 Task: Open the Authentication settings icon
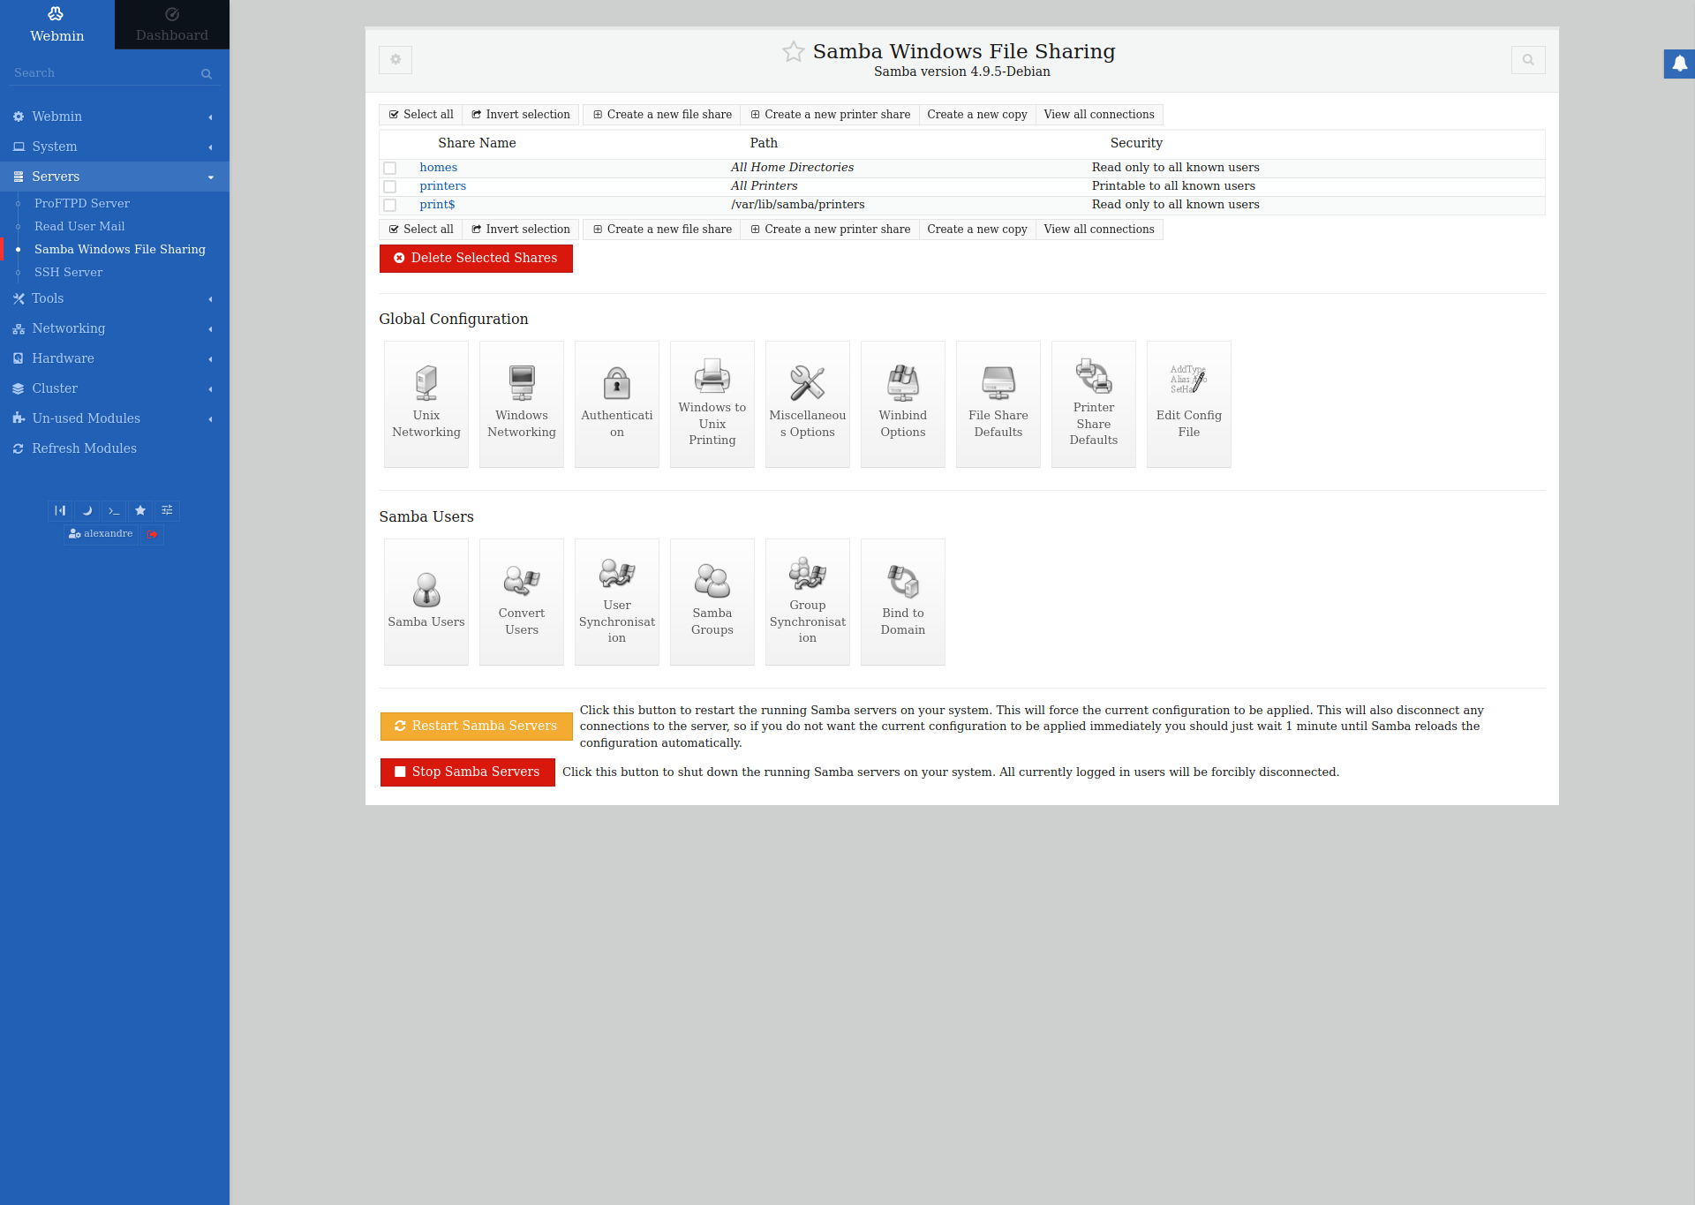(x=616, y=403)
